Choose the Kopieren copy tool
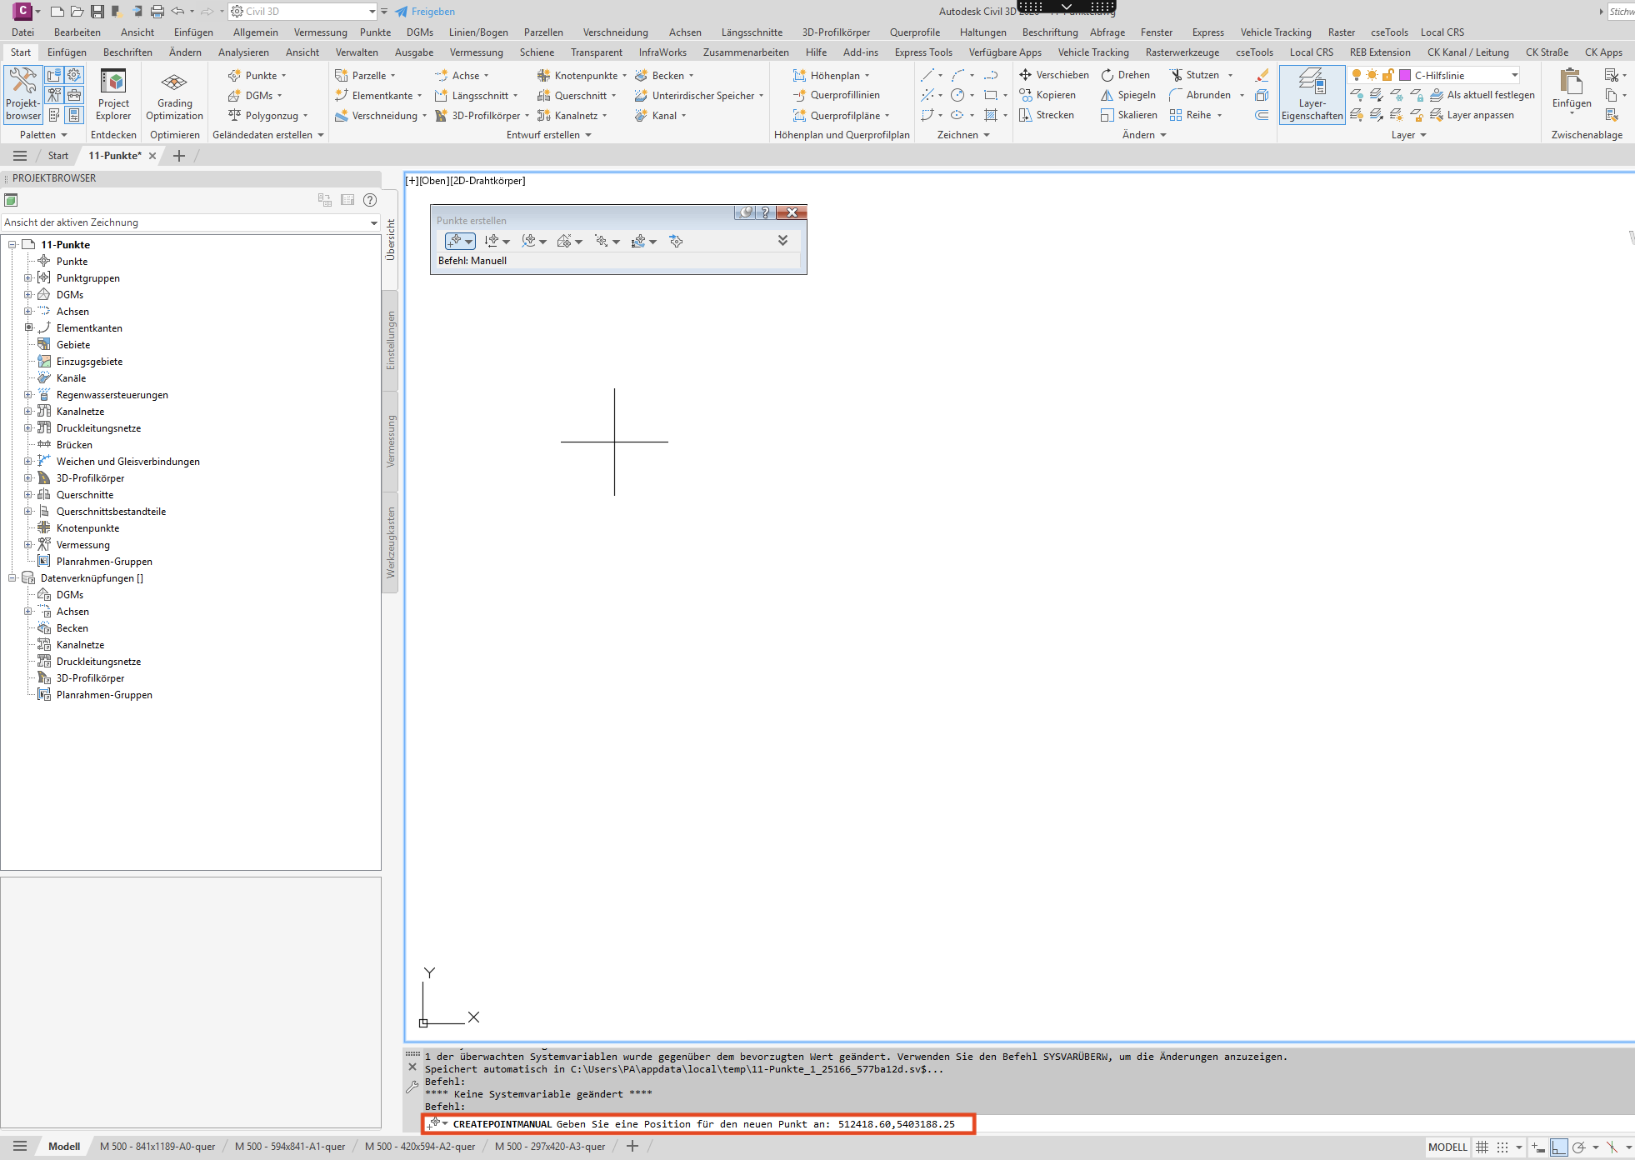The width and height of the screenshot is (1635, 1160). pyautogui.click(x=1047, y=95)
